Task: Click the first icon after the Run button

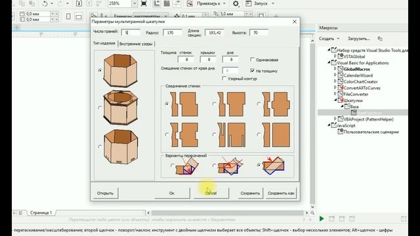Action: click(x=331, y=218)
